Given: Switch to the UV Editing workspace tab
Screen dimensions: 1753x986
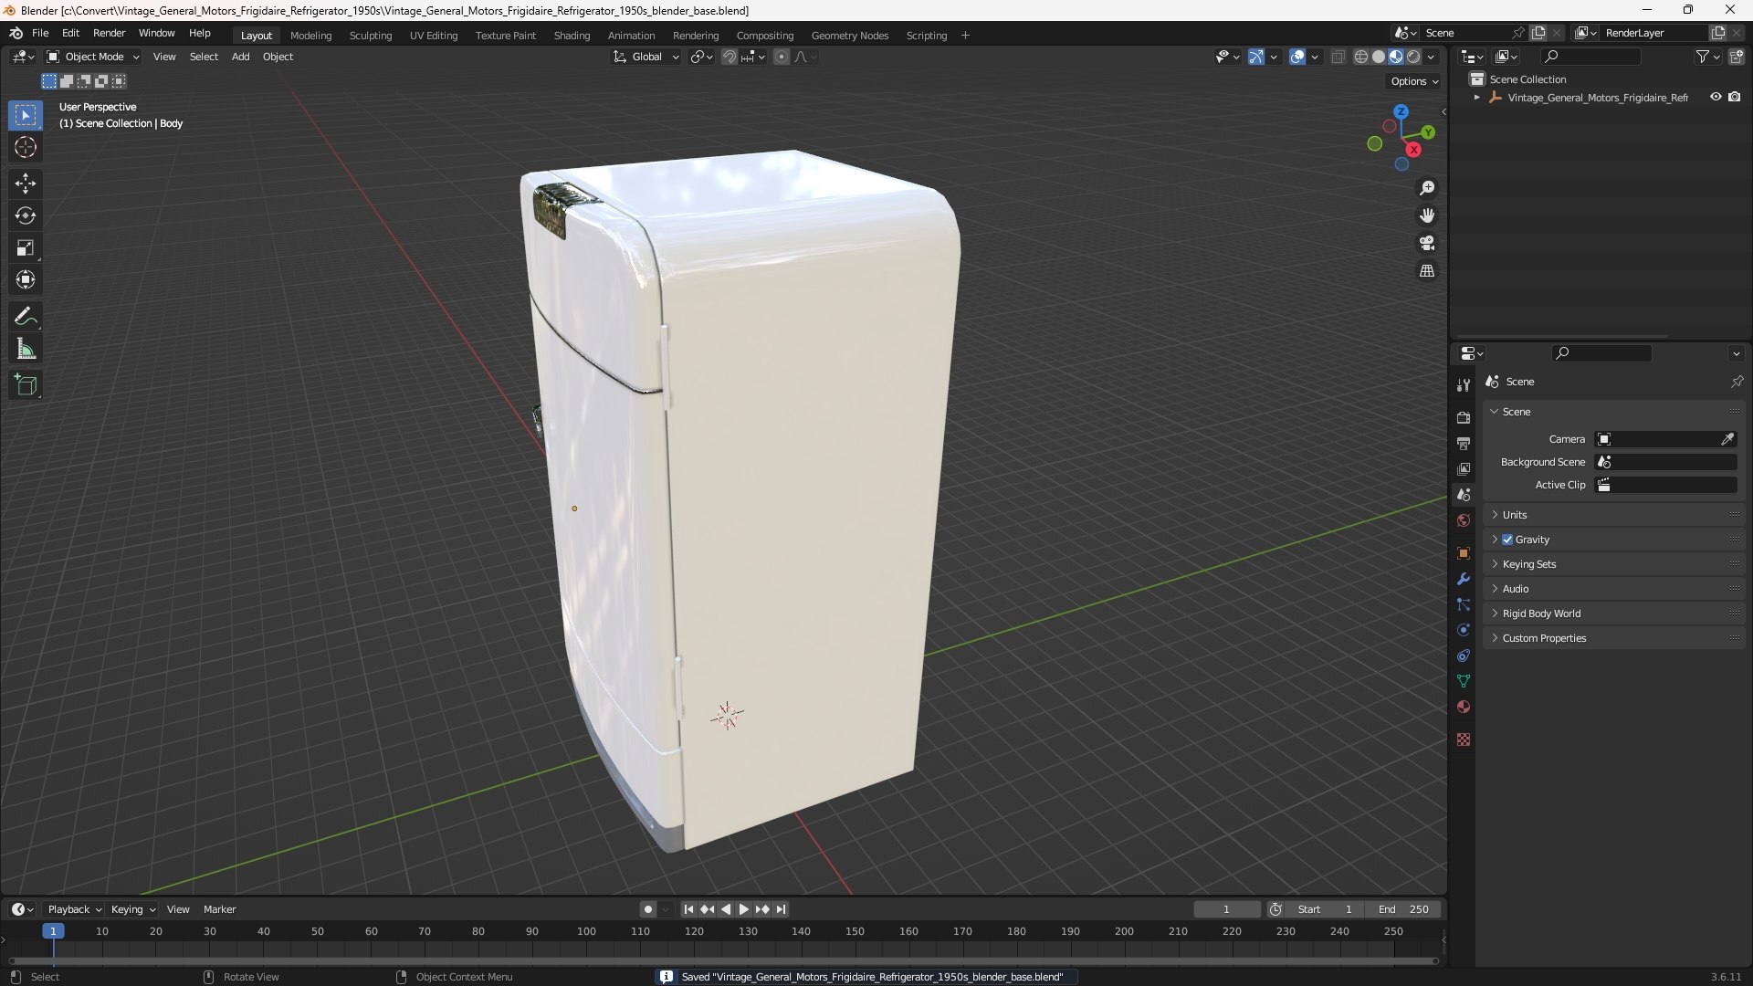Looking at the screenshot, I should pos(434,36).
